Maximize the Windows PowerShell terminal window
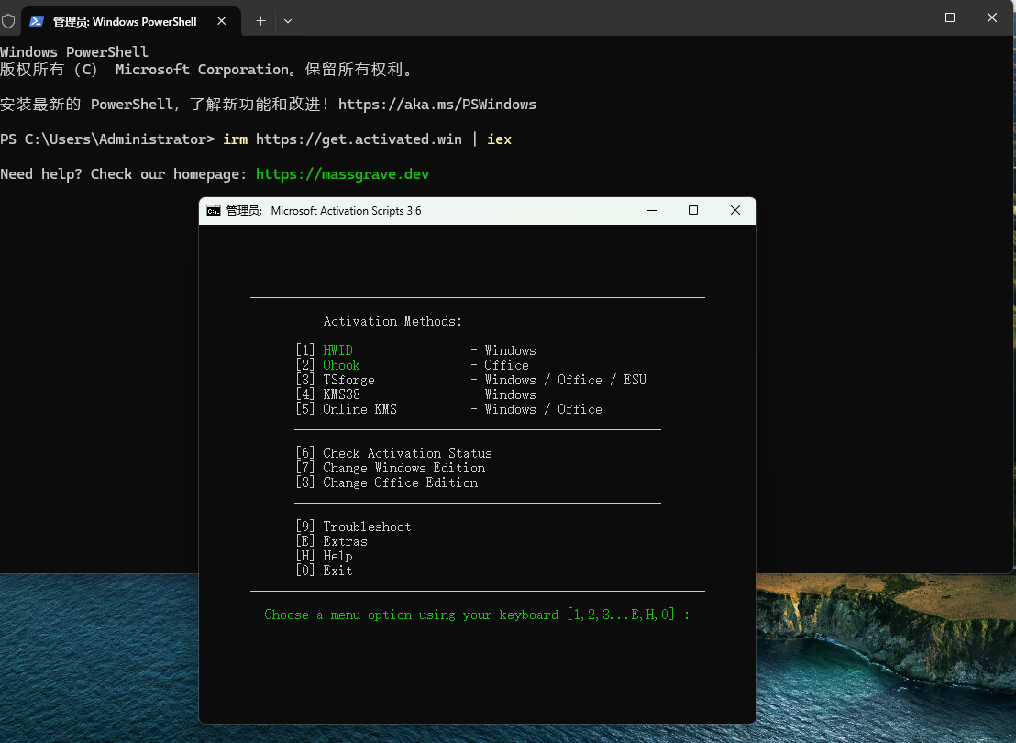The width and height of the screenshot is (1016, 743). pyautogui.click(x=950, y=17)
